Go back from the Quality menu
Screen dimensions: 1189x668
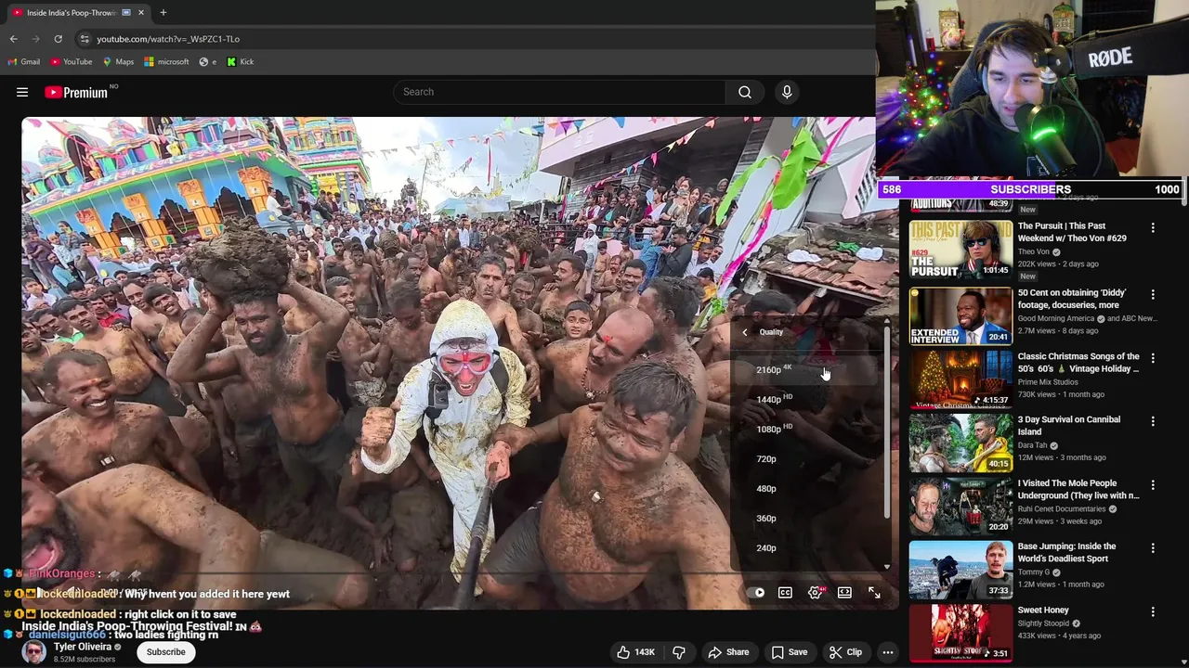(744, 332)
